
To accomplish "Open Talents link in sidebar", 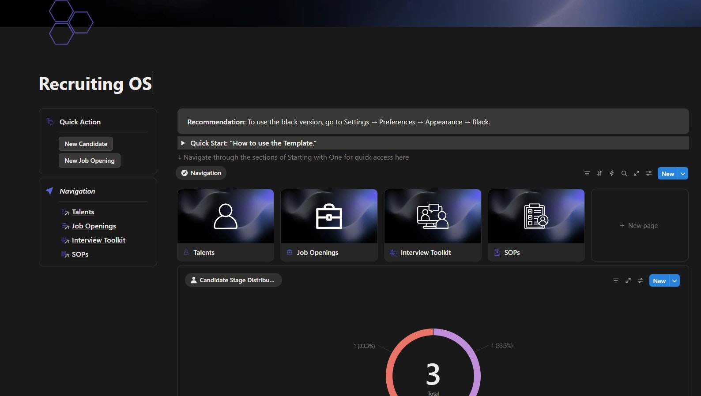I will click(x=83, y=212).
